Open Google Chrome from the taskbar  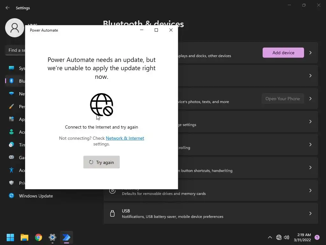(39, 237)
